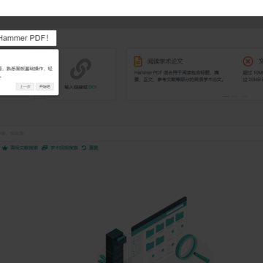Click the crown icon for advanced search
Image resolution: width=263 pixels, height=263 pixels.
(5, 148)
